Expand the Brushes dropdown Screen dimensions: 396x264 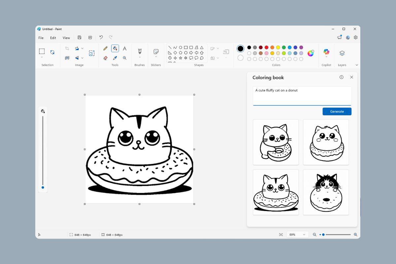tap(140, 58)
